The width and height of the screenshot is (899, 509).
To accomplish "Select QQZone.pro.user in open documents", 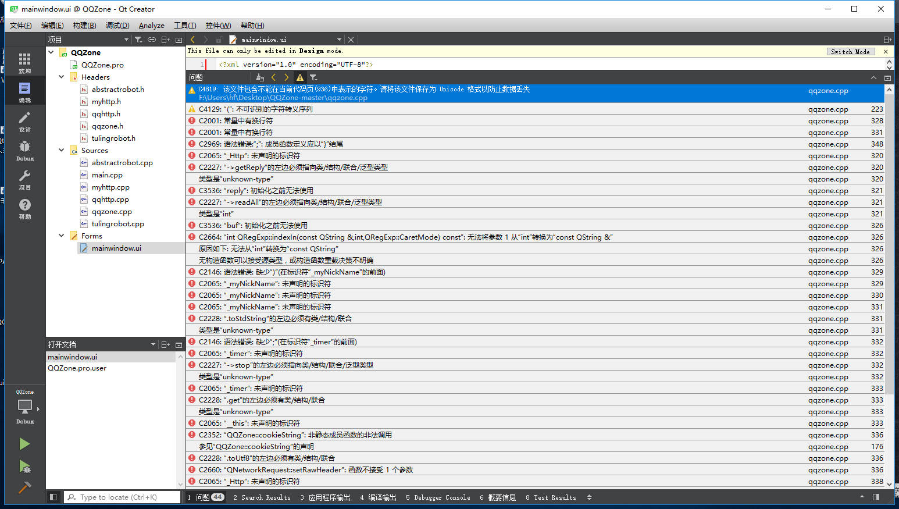I will pyautogui.click(x=77, y=368).
